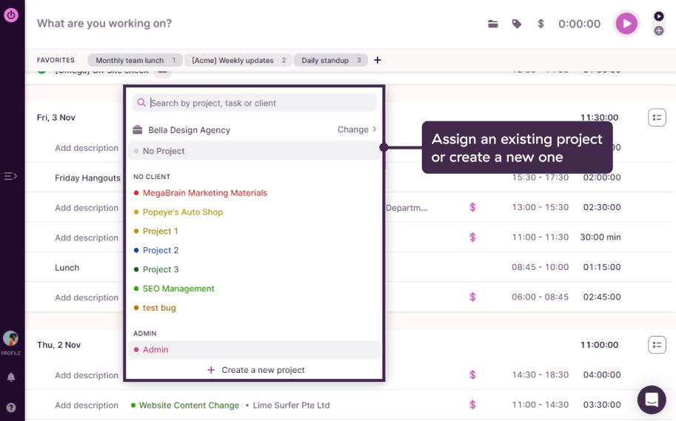Start the timer with the play button
Viewport: 676px width, 421px height.
click(626, 24)
